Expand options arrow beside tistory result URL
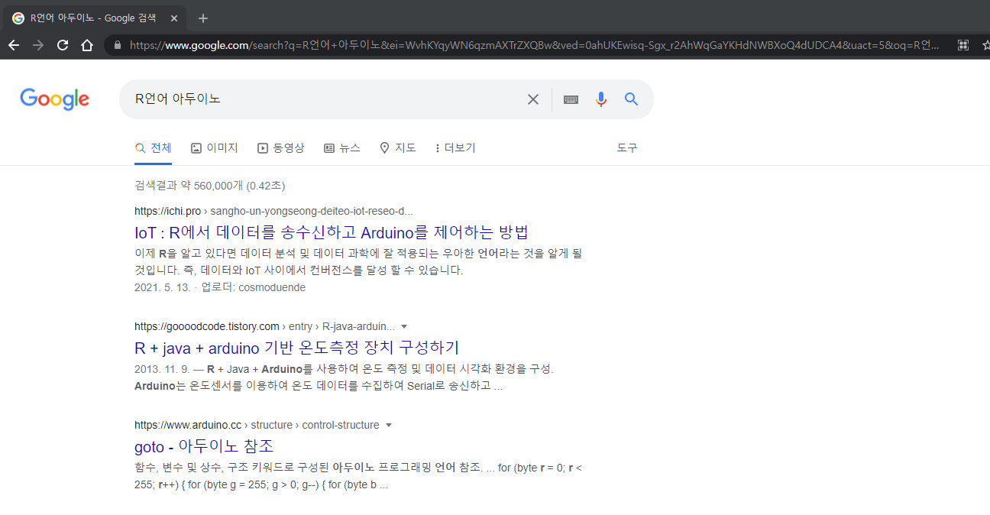 coord(404,327)
